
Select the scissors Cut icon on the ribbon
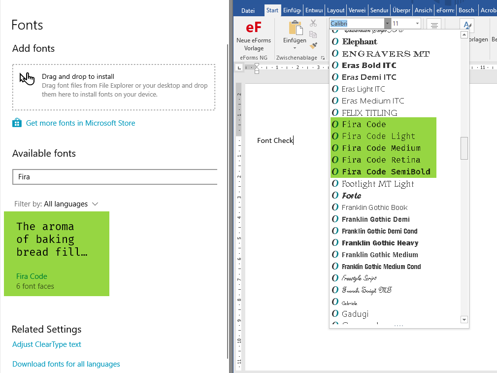[x=313, y=23]
